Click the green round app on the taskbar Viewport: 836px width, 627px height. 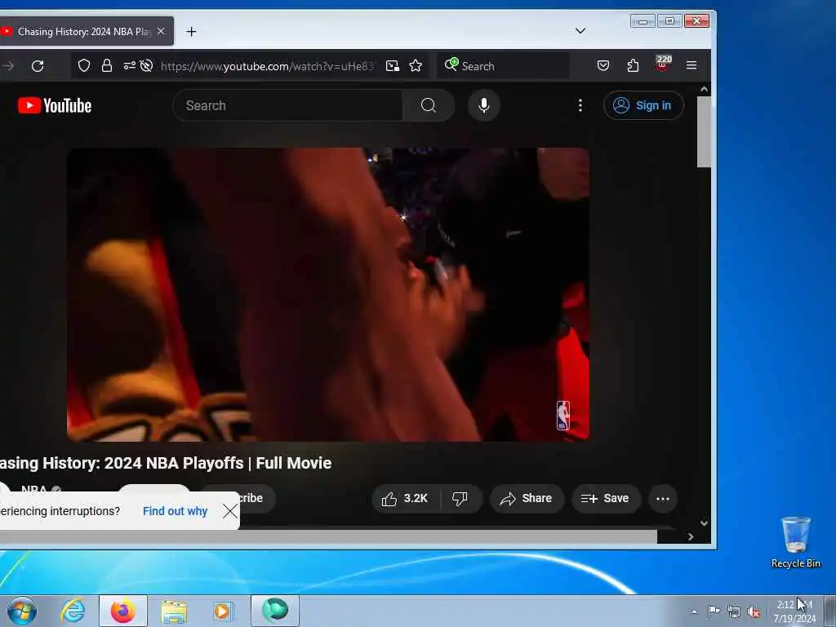point(274,611)
